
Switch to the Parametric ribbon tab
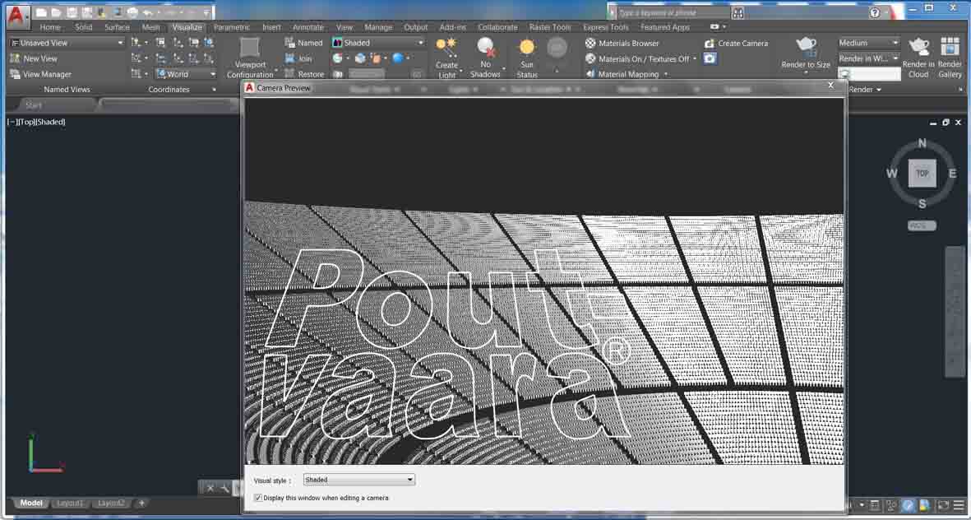pyautogui.click(x=232, y=27)
